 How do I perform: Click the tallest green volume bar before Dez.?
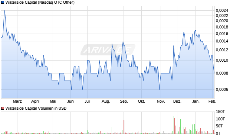point(174,125)
